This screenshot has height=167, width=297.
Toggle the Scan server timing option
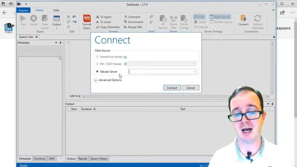(x=199, y=17)
